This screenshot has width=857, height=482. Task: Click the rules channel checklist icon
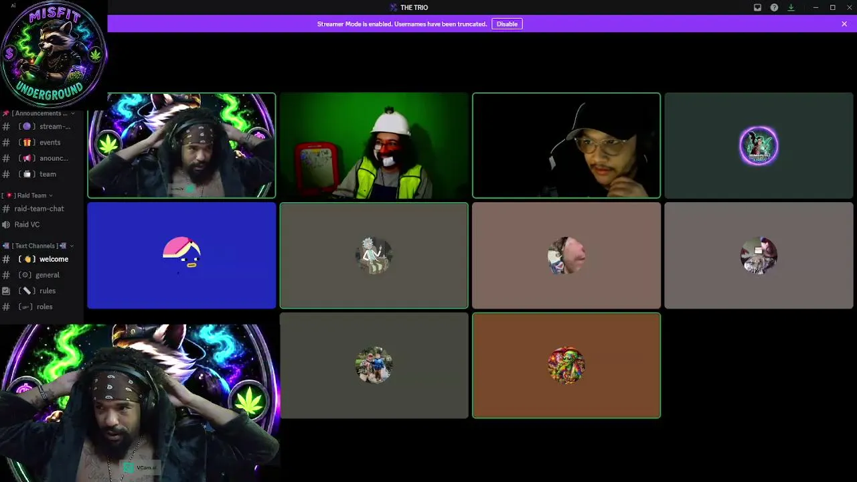pos(6,291)
